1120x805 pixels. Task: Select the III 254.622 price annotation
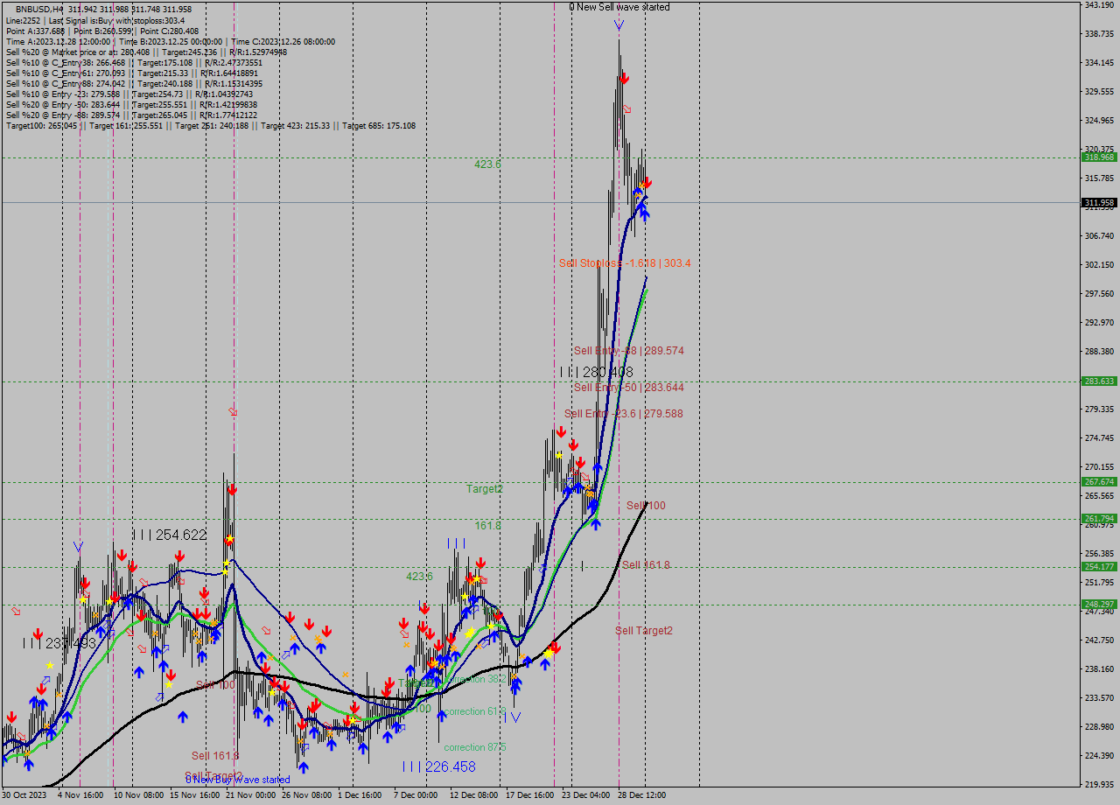[x=169, y=535]
